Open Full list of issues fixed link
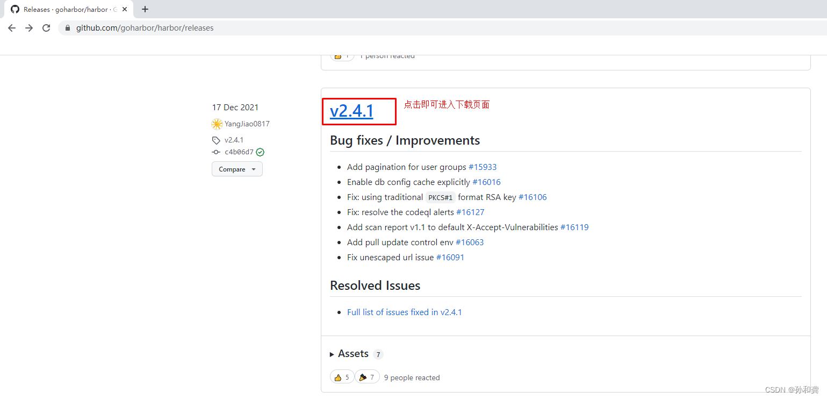Image resolution: width=827 pixels, height=399 pixels. [405, 312]
